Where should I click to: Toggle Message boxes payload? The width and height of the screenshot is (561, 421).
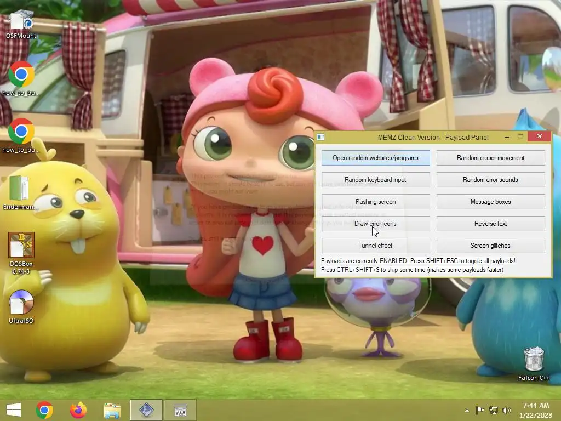click(490, 202)
